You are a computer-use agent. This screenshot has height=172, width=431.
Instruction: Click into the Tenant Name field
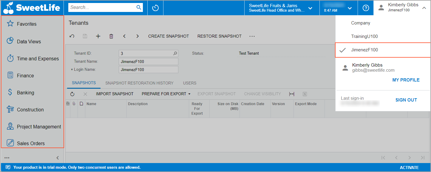pyautogui.click(x=148, y=62)
